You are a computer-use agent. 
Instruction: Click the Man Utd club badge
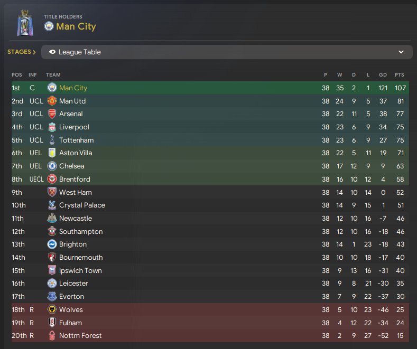tap(52, 101)
